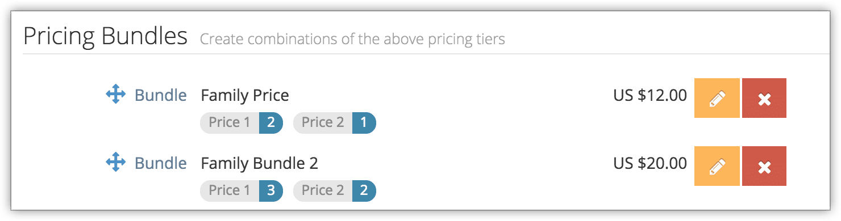Click the Bundle label beside Family Price
This screenshot has width=841, height=221.
pyautogui.click(x=160, y=95)
